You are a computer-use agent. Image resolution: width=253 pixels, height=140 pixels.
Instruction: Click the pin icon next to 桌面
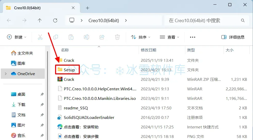[42, 94]
